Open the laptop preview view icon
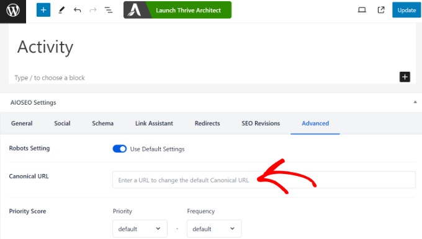The height and width of the screenshot is (239, 422). pos(362,10)
